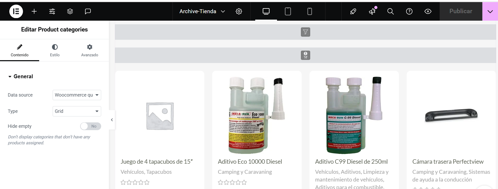Collapse the General section

point(21,76)
